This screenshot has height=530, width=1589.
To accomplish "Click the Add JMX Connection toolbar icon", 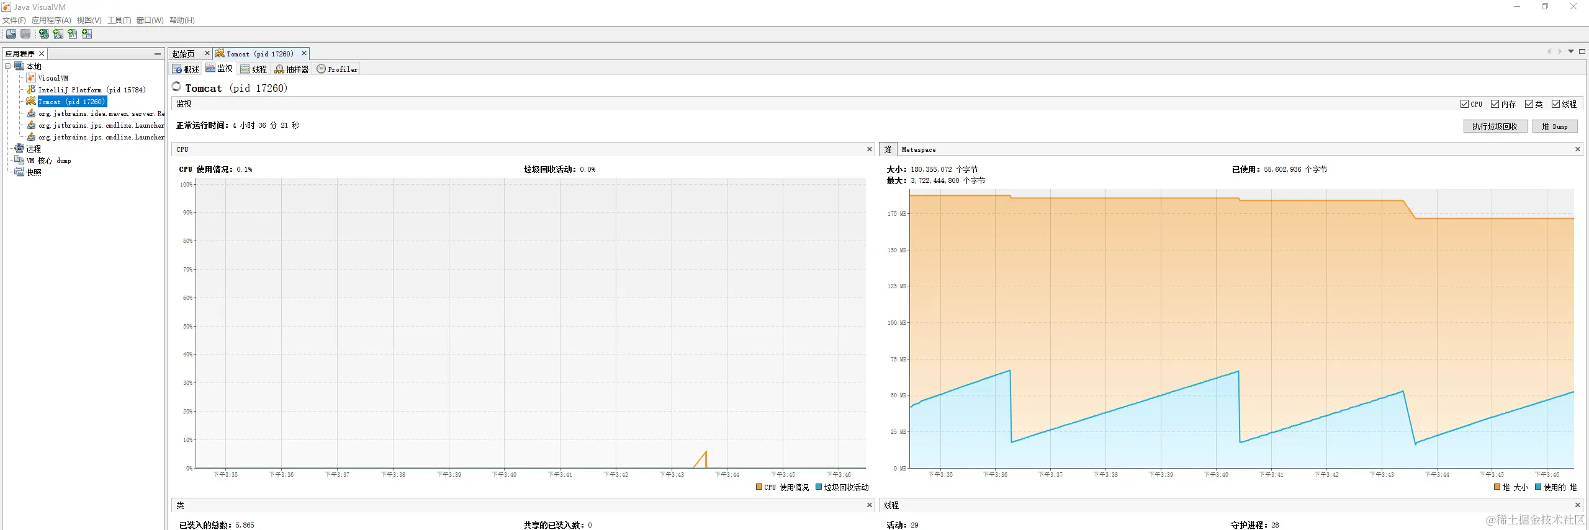I will (x=58, y=34).
